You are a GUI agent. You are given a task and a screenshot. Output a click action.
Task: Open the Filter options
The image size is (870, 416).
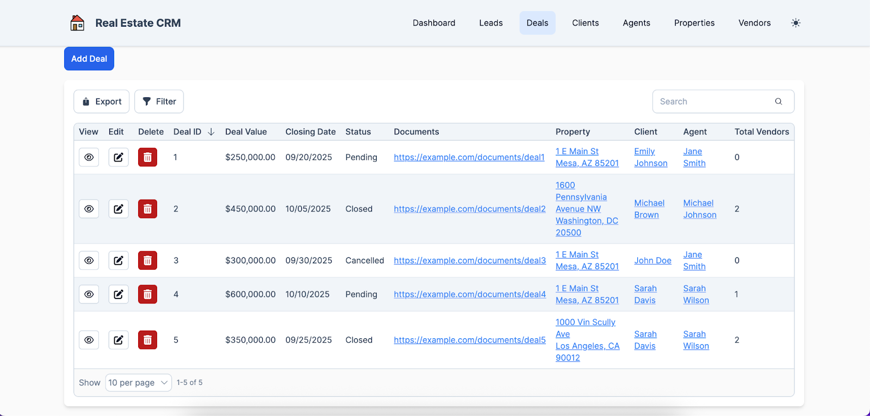click(x=159, y=102)
